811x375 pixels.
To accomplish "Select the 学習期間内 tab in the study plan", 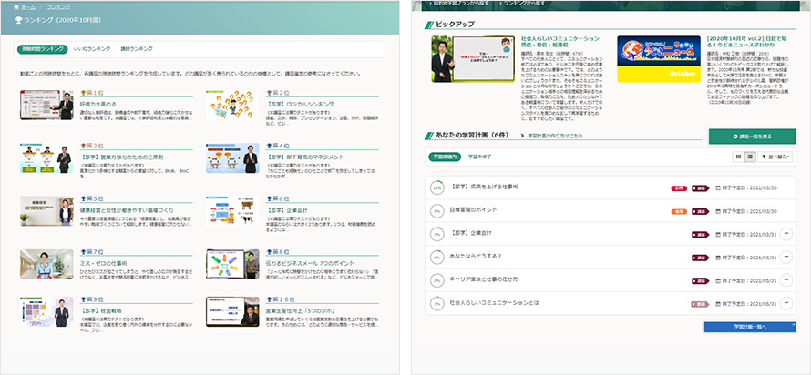I will pos(445,156).
